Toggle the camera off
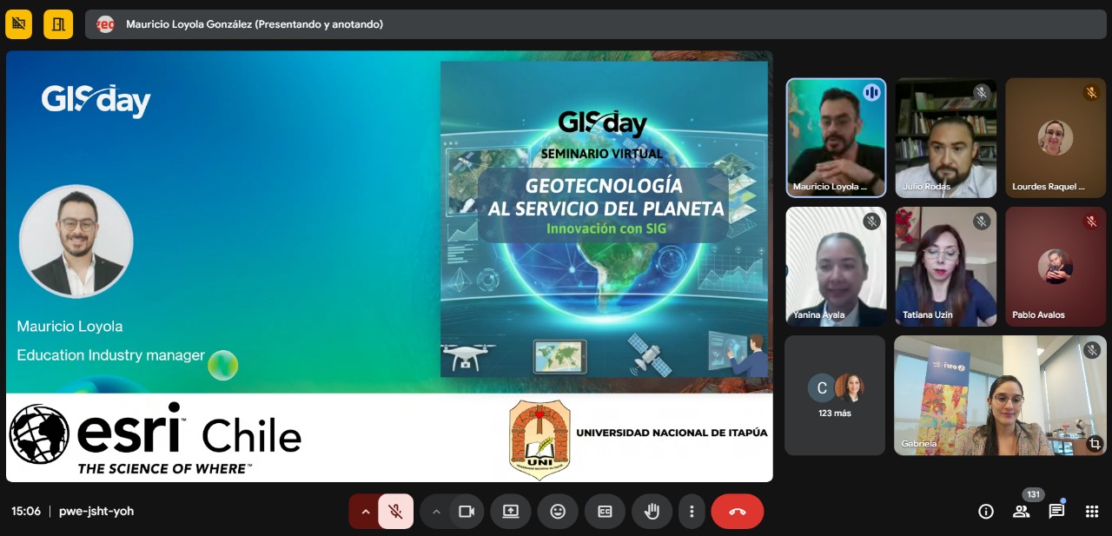Viewport: 1112px width, 536px height. click(x=467, y=512)
